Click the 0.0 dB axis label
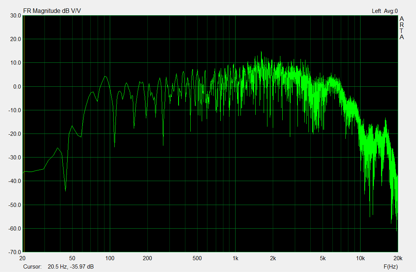The height and width of the screenshot is (272, 416). 17,87
